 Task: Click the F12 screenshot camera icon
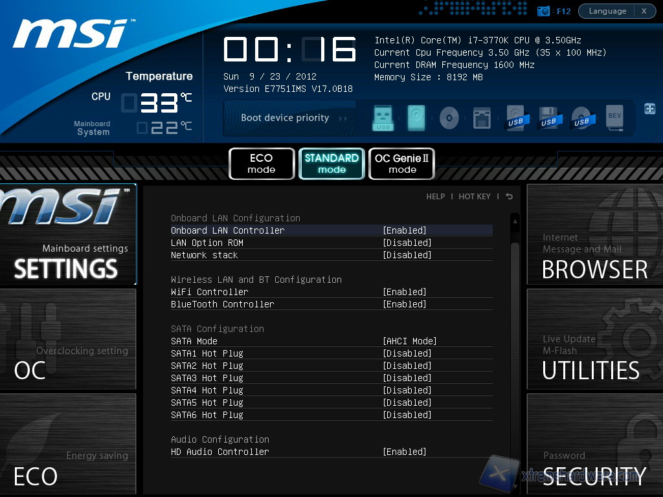pyautogui.click(x=544, y=11)
